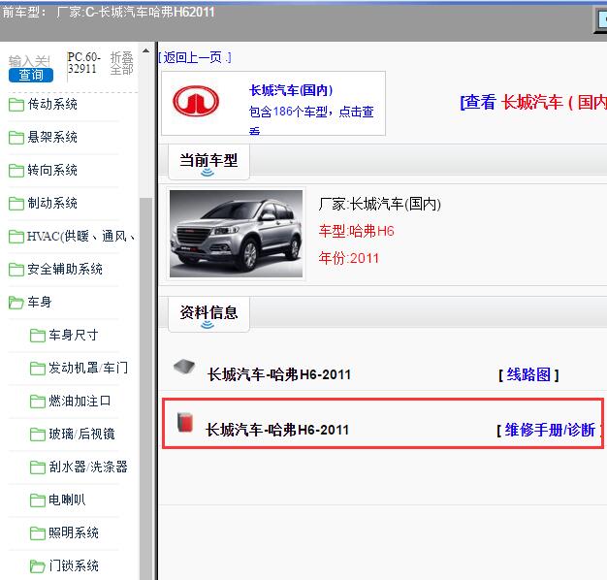Open the 刮水器/洗涤器 folder icon

click(x=38, y=467)
